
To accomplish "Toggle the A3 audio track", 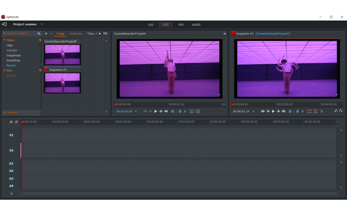I will point(11,178).
